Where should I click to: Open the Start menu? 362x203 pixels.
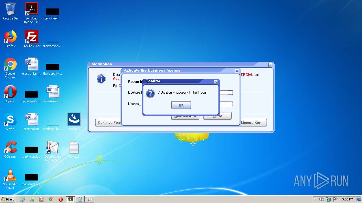[x=8, y=199]
